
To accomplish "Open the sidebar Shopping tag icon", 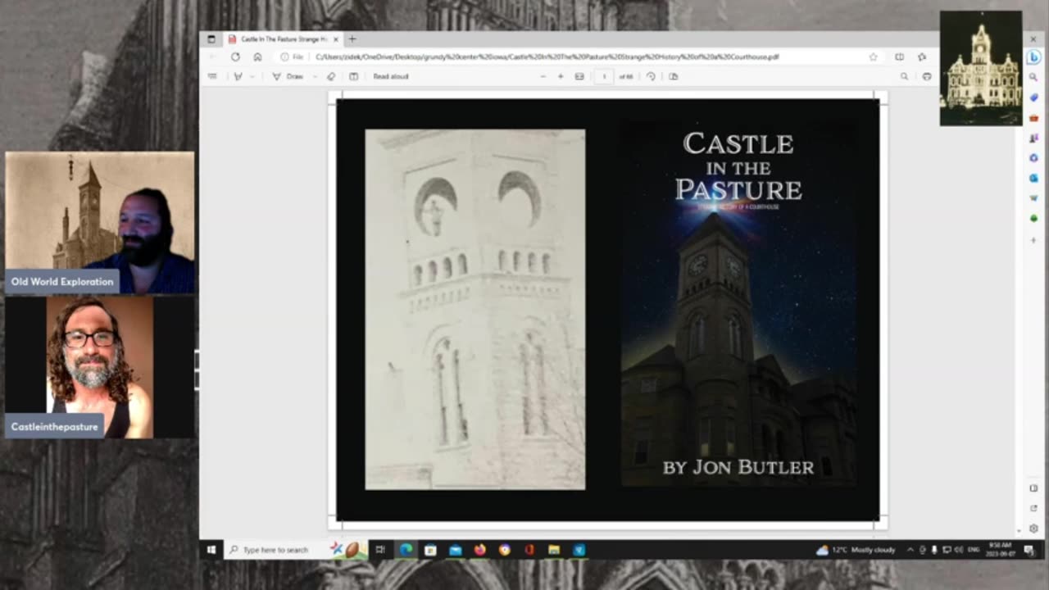I will click(1034, 98).
